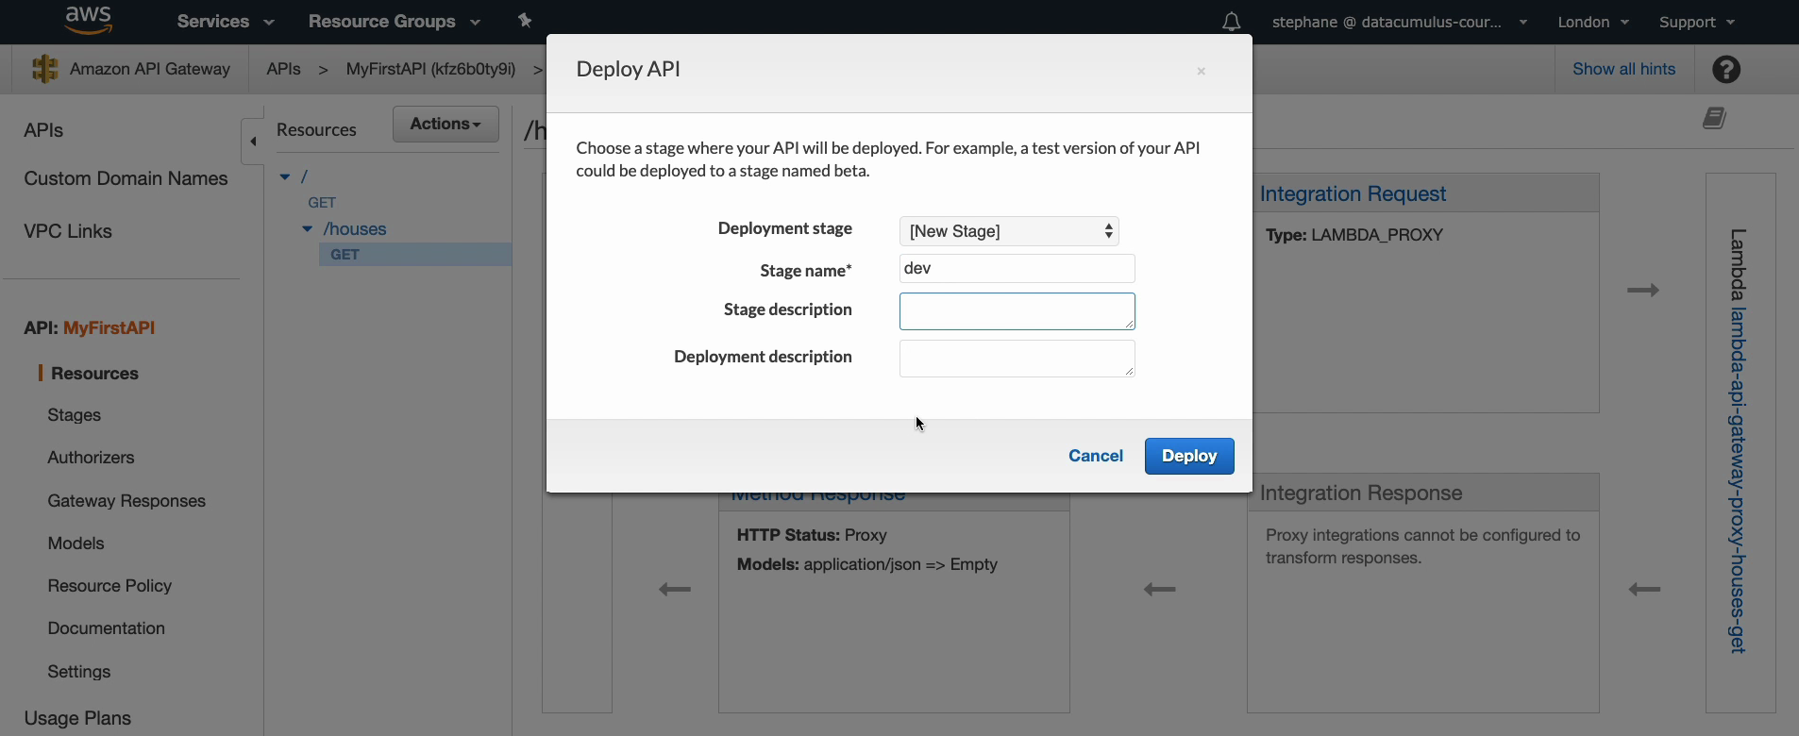Click the Deployment description text area
The height and width of the screenshot is (736, 1799).
1017,359
